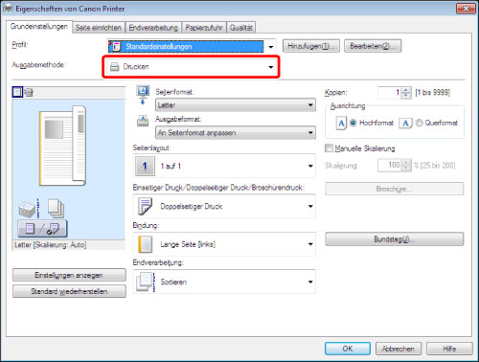
Task: Click the Ausgabeformat printer icon
Action: click(x=143, y=122)
